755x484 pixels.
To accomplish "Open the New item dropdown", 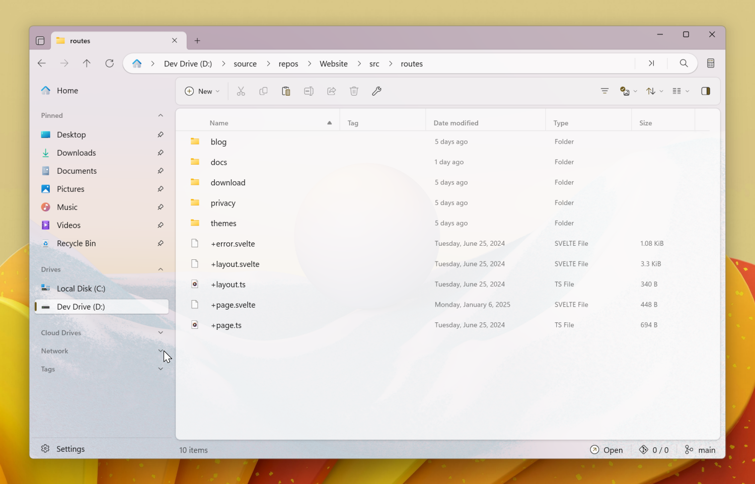I will (202, 91).
